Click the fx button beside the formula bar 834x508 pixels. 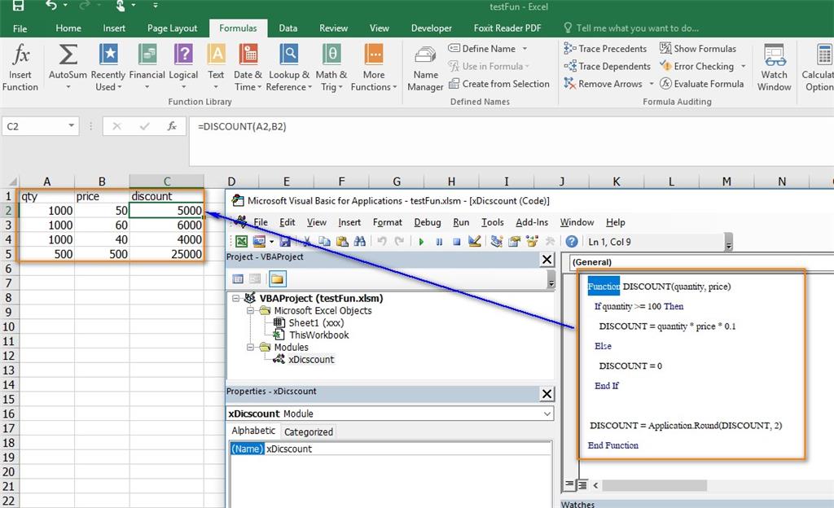tap(172, 126)
